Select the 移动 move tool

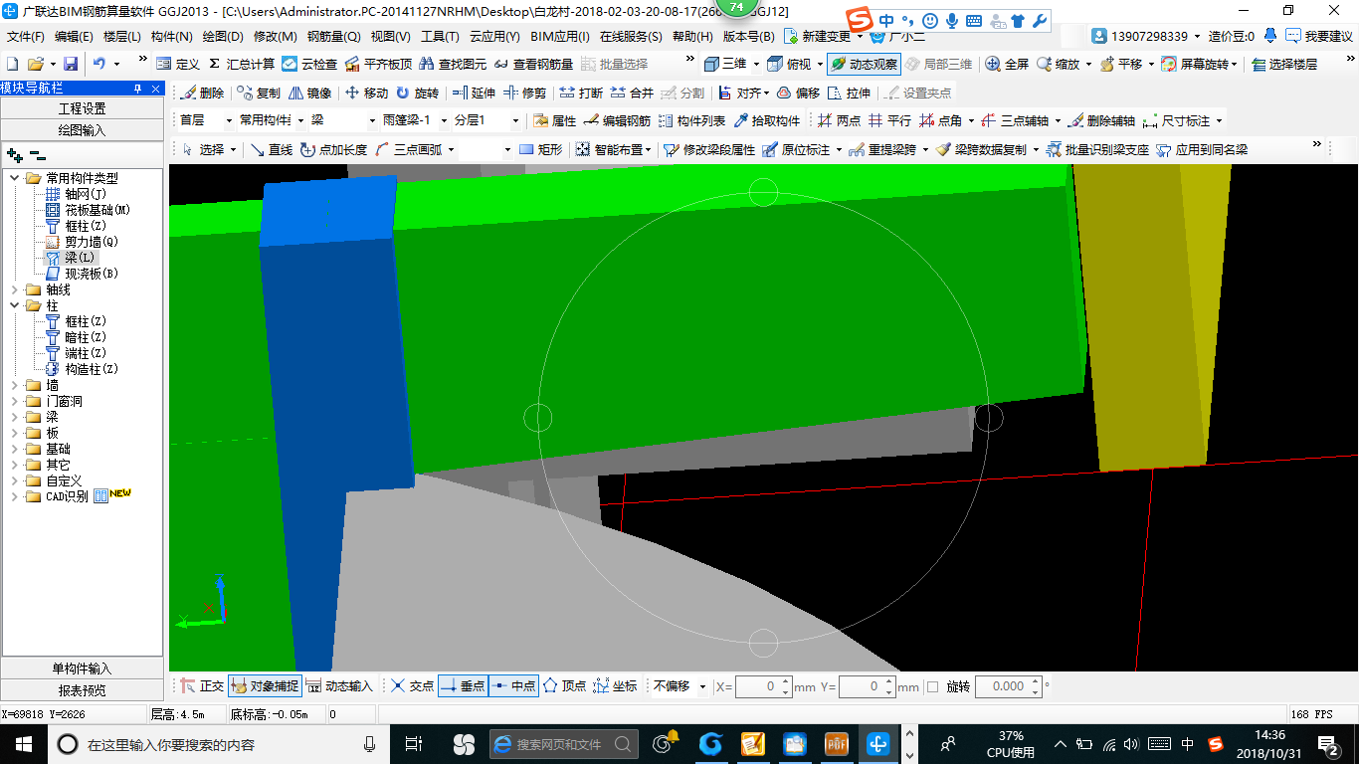point(366,93)
